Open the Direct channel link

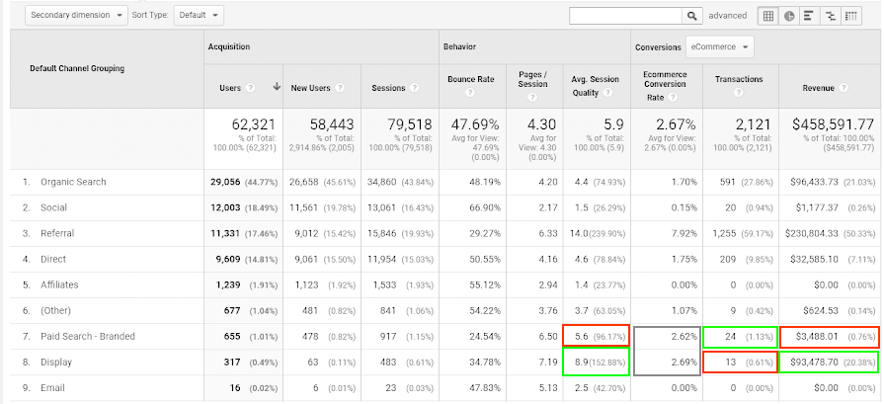tap(53, 259)
